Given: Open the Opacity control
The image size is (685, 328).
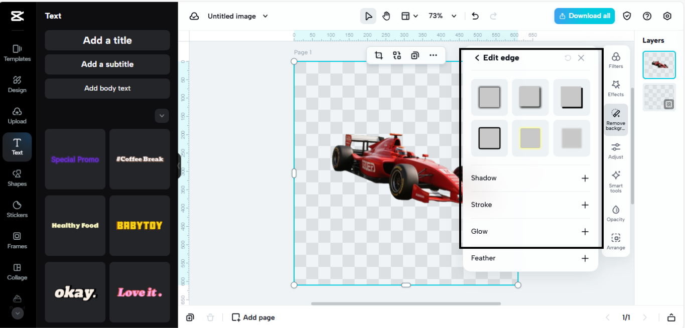Looking at the screenshot, I should 616,213.
